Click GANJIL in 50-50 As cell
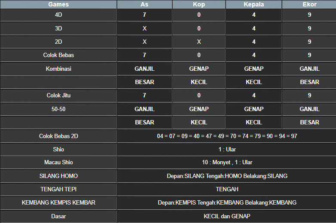The image size is (336, 223). (x=145, y=109)
